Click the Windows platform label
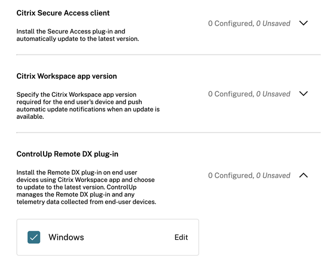The height and width of the screenshot is (264, 324). [66, 237]
